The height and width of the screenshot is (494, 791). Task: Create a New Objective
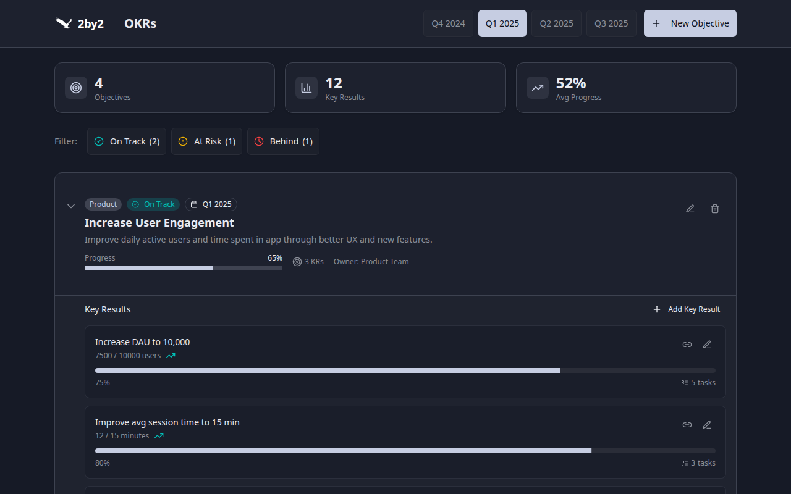click(x=690, y=23)
